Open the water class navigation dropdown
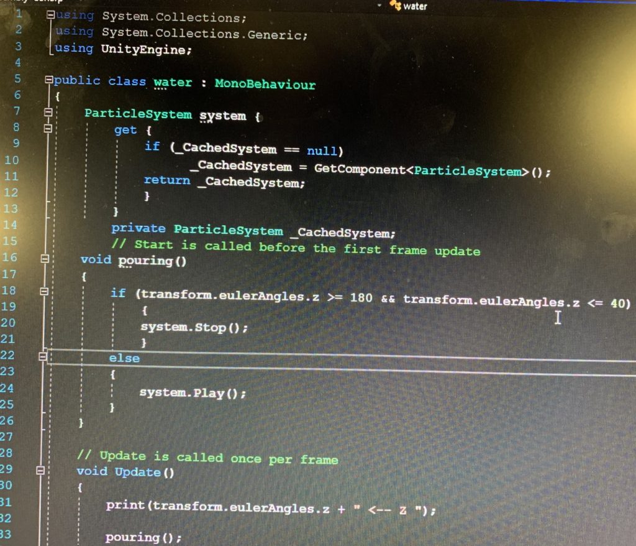This screenshot has width=636, height=546. pyautogui.click(x=379, y=5)
